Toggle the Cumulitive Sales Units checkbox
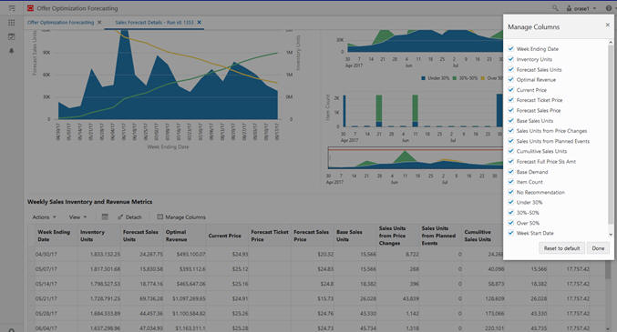 pos(510,151)
